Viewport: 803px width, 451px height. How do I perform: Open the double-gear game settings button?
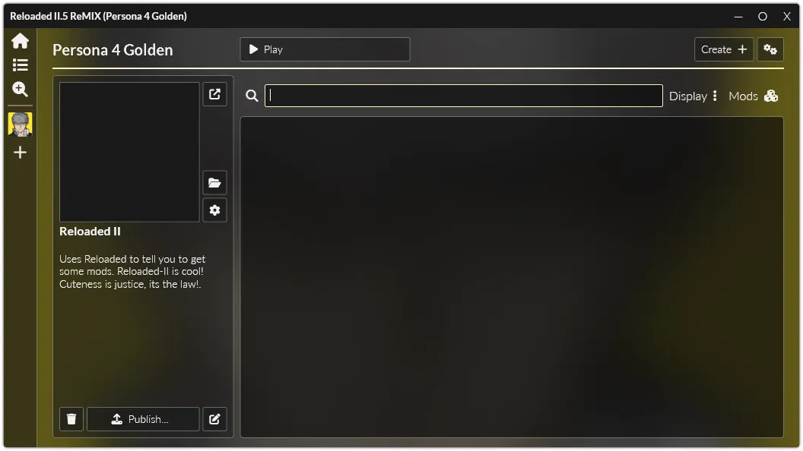pyautogui.click(x=770, y=49)
